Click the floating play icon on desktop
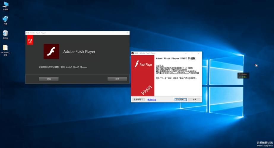The height and width of the screenshot is (148, 274). [x=256, y=65]
